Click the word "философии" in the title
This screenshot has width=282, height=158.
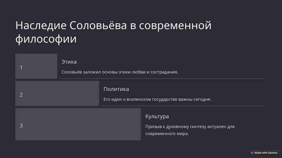pos(46,39)
